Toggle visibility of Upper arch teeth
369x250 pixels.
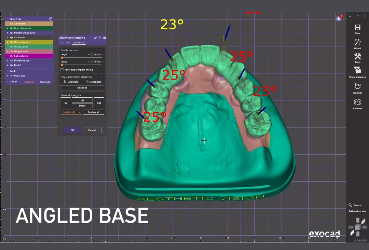coord(11,76)
